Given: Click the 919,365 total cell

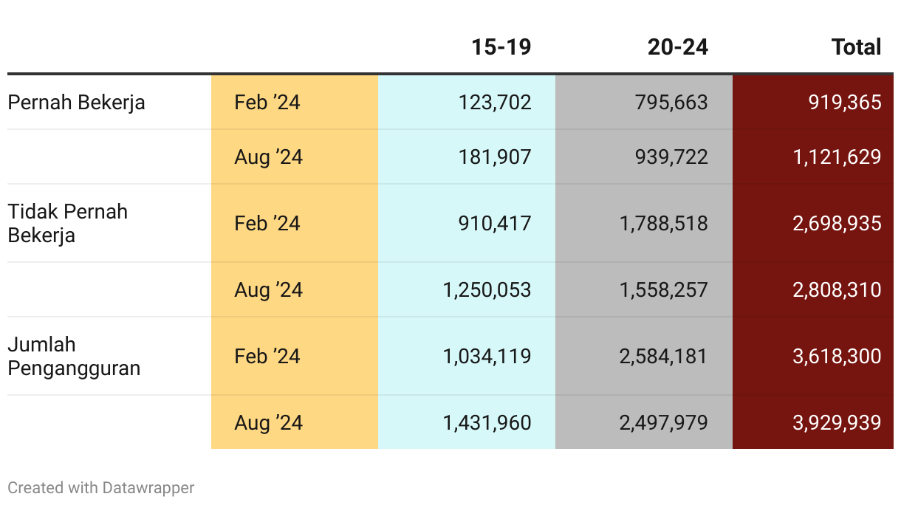Looking at the screenshot, I should (846, 103).
